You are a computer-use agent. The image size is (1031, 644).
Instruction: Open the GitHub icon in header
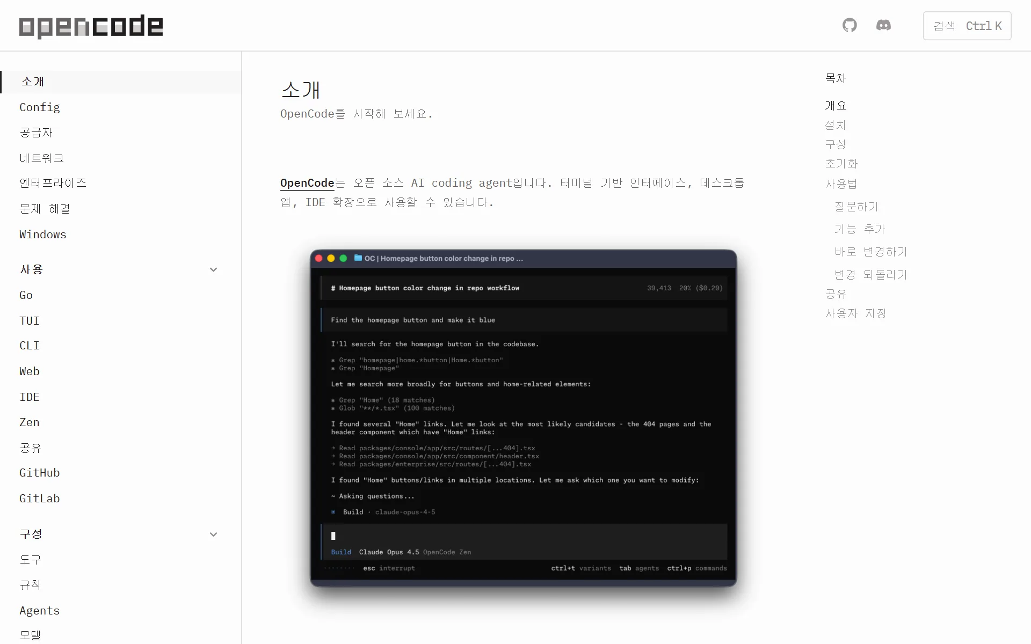pos(850,25)
